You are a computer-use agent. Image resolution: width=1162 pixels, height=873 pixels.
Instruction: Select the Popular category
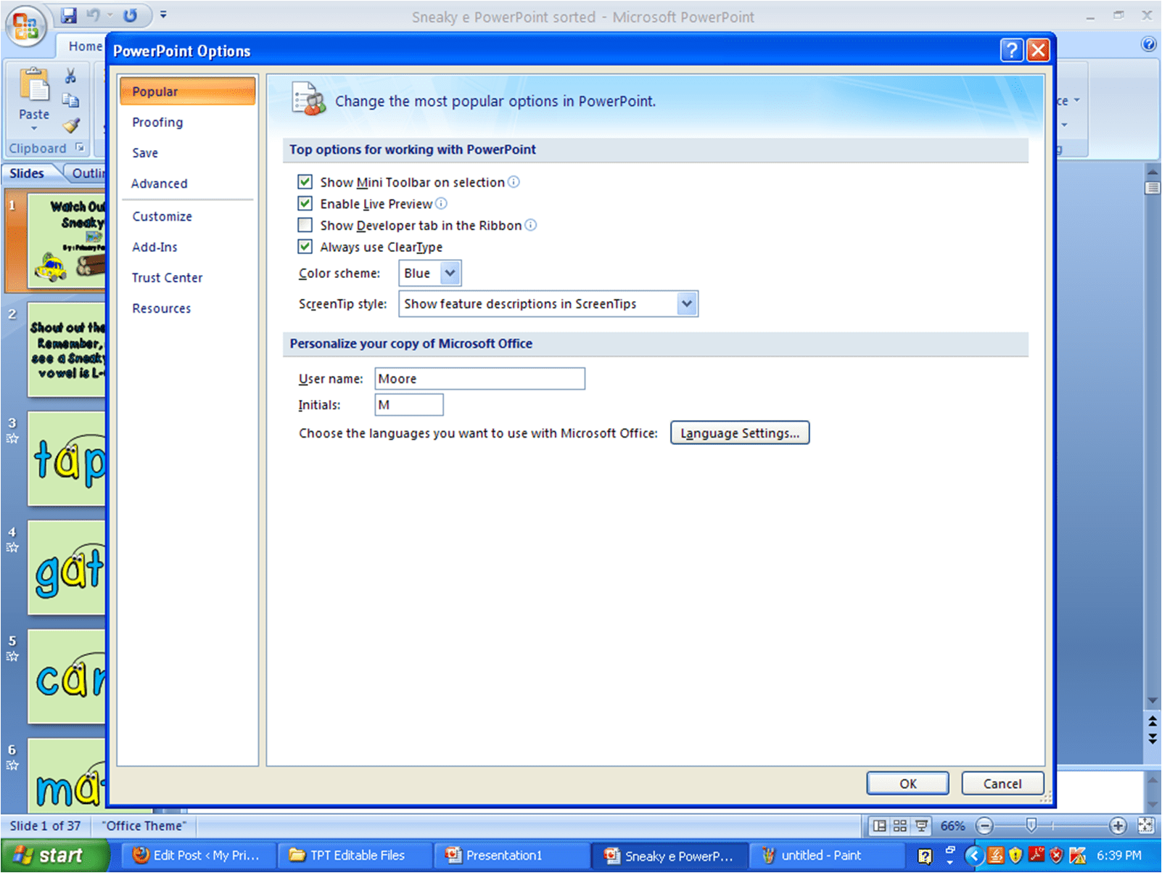(188, 91)
